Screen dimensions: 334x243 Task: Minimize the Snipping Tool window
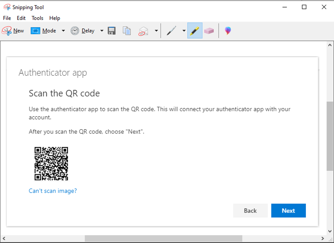[285, 7]
